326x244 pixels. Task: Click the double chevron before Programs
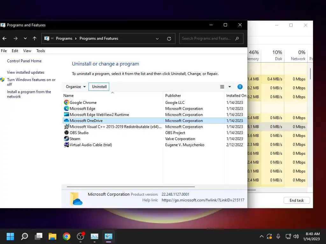point(52,38)
